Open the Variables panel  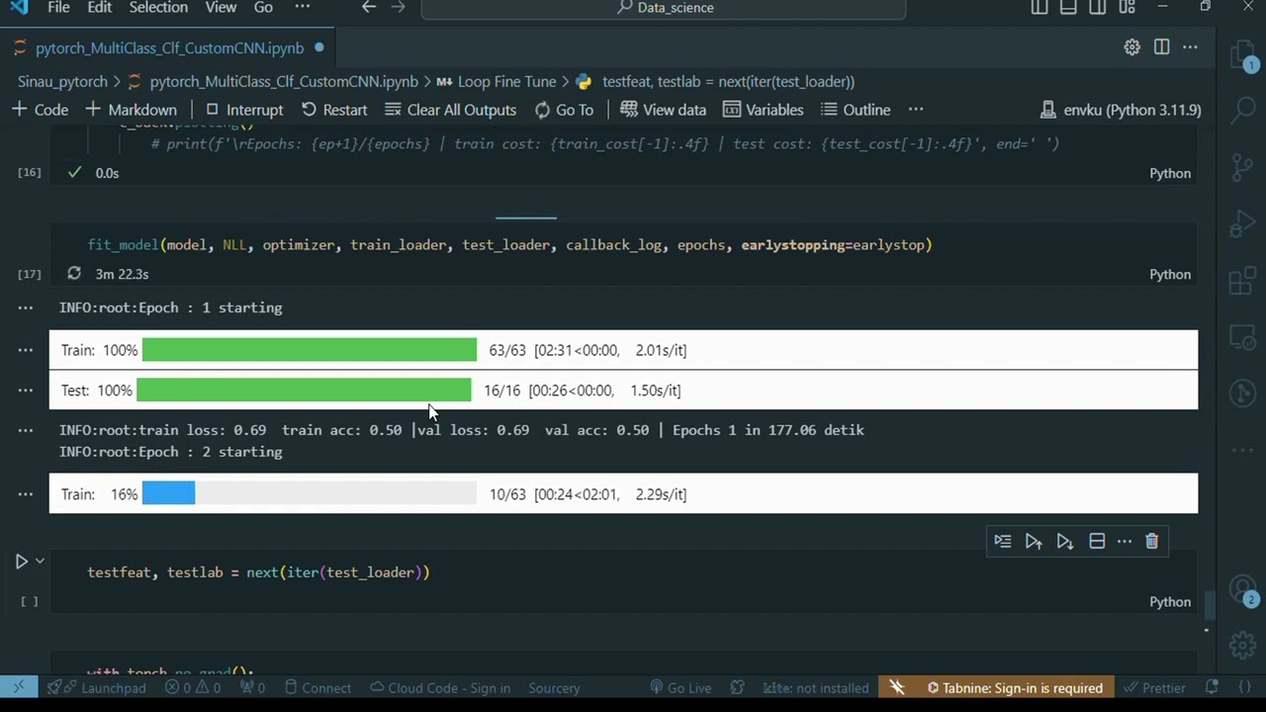click(764, 110)
